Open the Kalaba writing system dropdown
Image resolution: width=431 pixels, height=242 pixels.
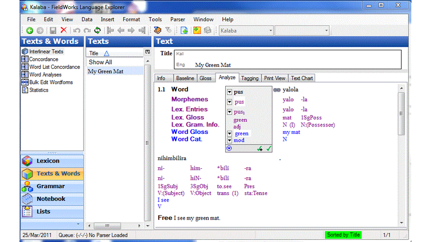(x=269, y=30)
